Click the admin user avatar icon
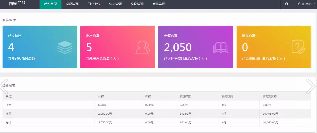The width and height of the screenshot is (317, 133). click(x=299, y=4)
